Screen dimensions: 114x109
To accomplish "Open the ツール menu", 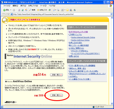I will tap(43, 6).
